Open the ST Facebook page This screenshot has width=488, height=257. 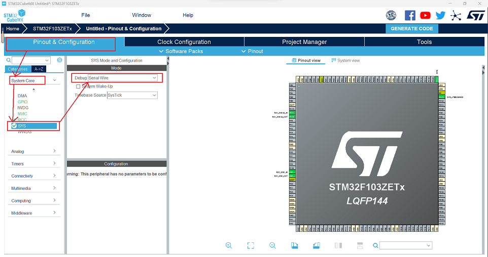(x=410, y=15)
